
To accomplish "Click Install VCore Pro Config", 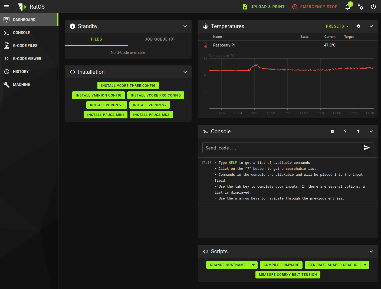I will click(x=156, y=95).
